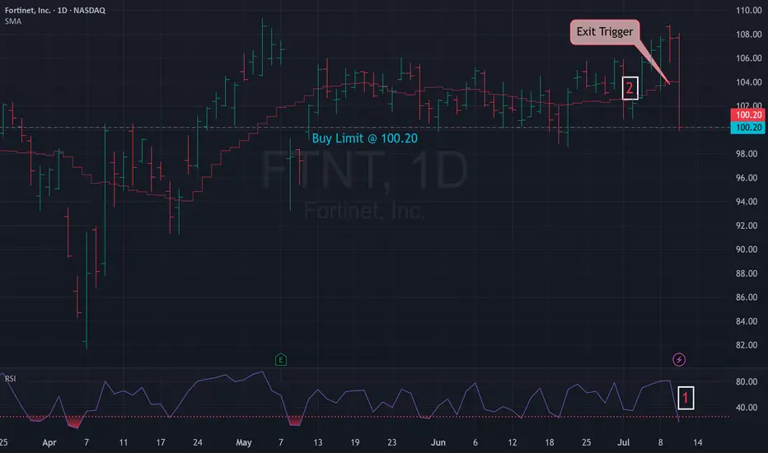Click the 110.00 price axis label

[x=749, y=10]
